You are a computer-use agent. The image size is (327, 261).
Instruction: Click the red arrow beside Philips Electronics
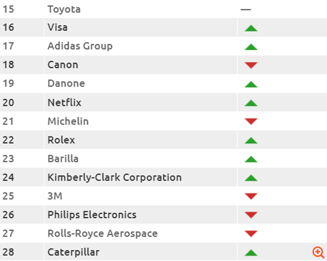[x=251, y=215]
